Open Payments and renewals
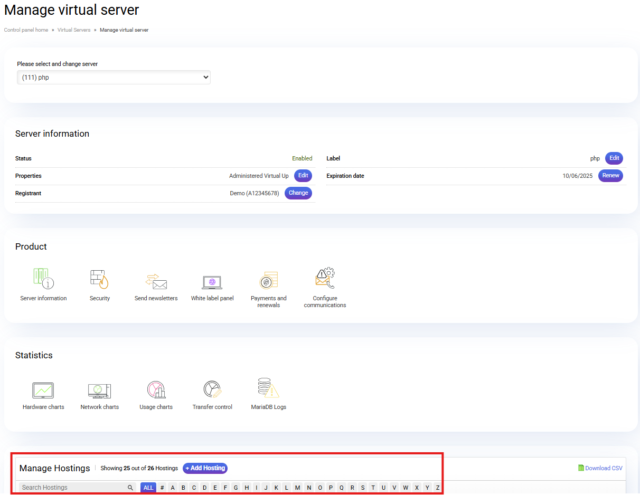 pyautogui.click(x=268, y=280)
